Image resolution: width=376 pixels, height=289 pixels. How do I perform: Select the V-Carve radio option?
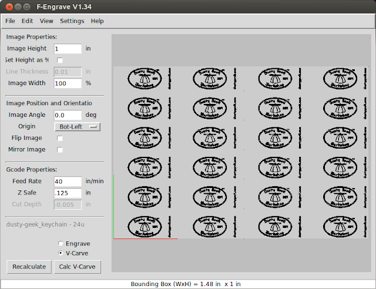[x=61, y=253]
